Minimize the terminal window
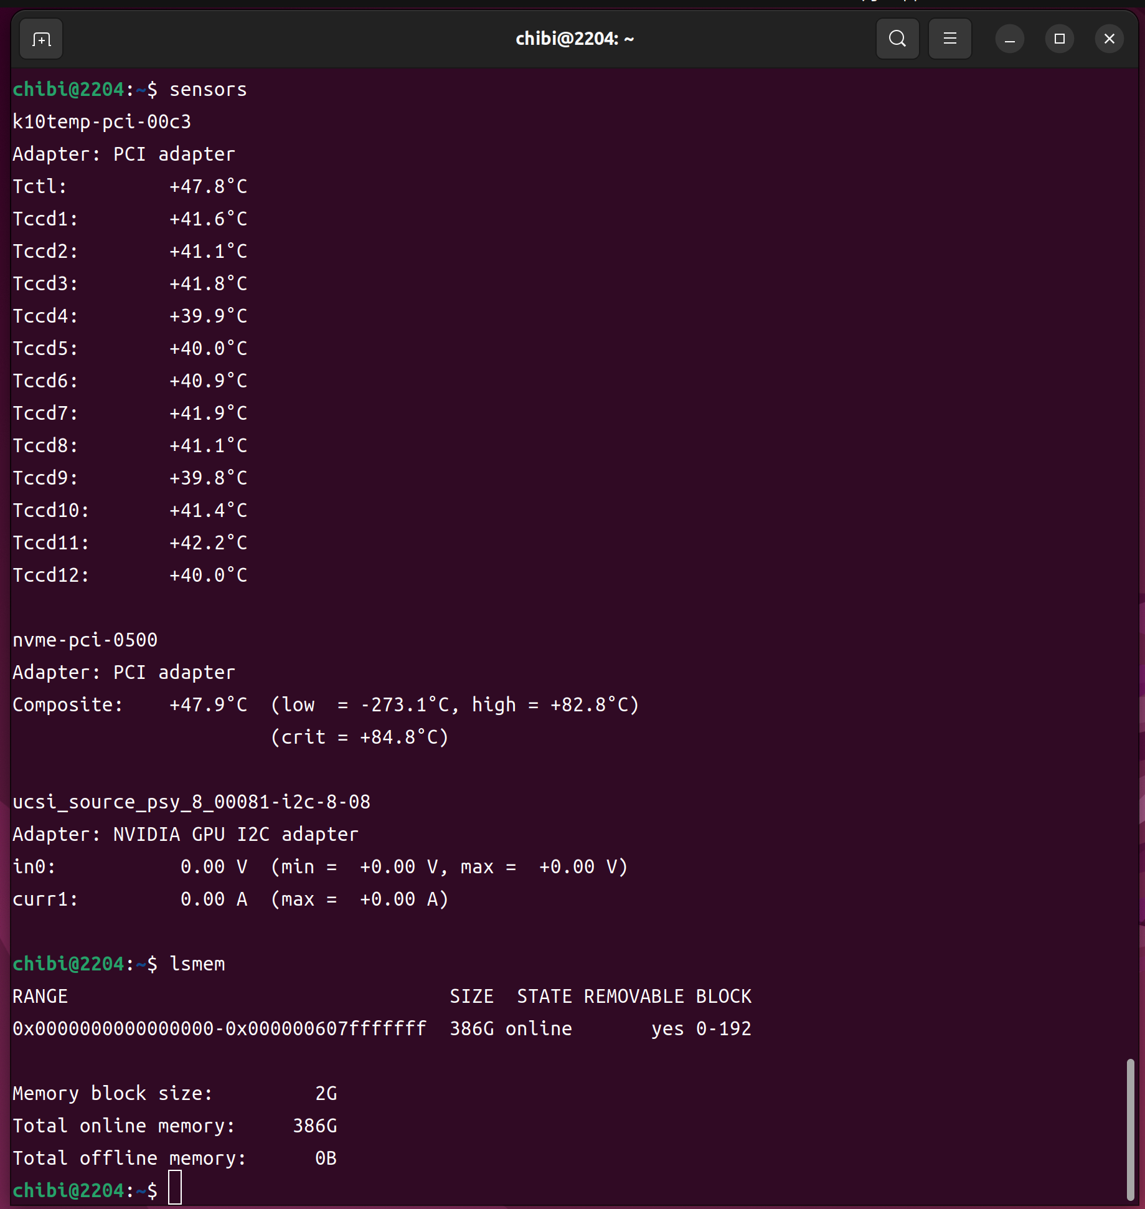 click(x=1009, y=39)
